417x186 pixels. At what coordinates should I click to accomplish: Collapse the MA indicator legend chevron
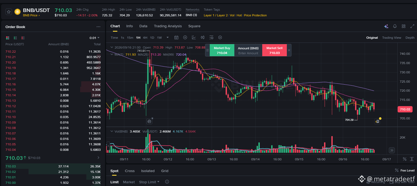tap(112, 54)
